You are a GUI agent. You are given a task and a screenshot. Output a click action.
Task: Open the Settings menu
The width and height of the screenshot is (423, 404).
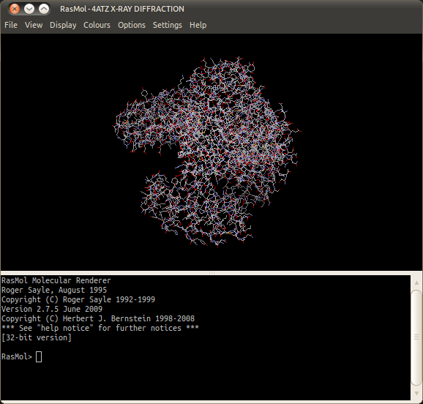168,25
